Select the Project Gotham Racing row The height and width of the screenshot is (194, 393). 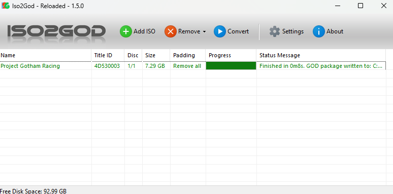[193, 66]
